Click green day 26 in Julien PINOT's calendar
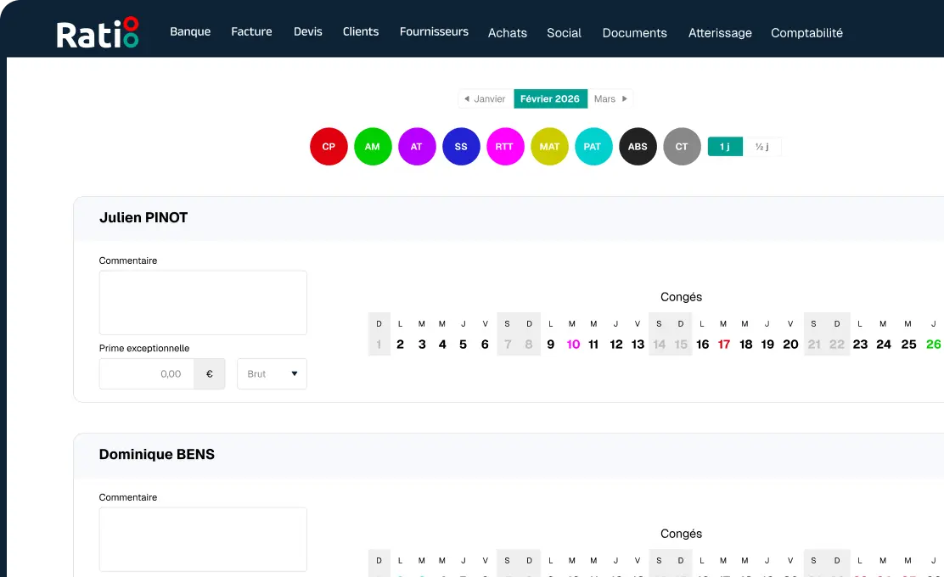The height and width of the screenshot is (577, 944). coord(933,345)
